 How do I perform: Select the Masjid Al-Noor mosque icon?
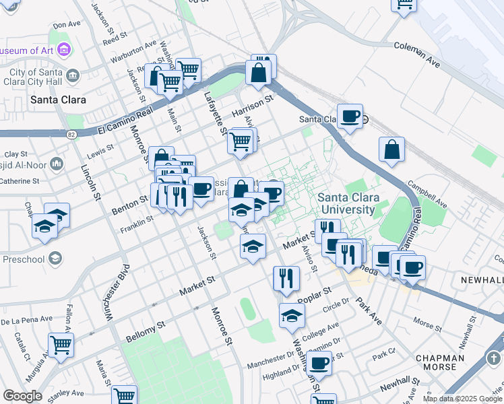57,164
